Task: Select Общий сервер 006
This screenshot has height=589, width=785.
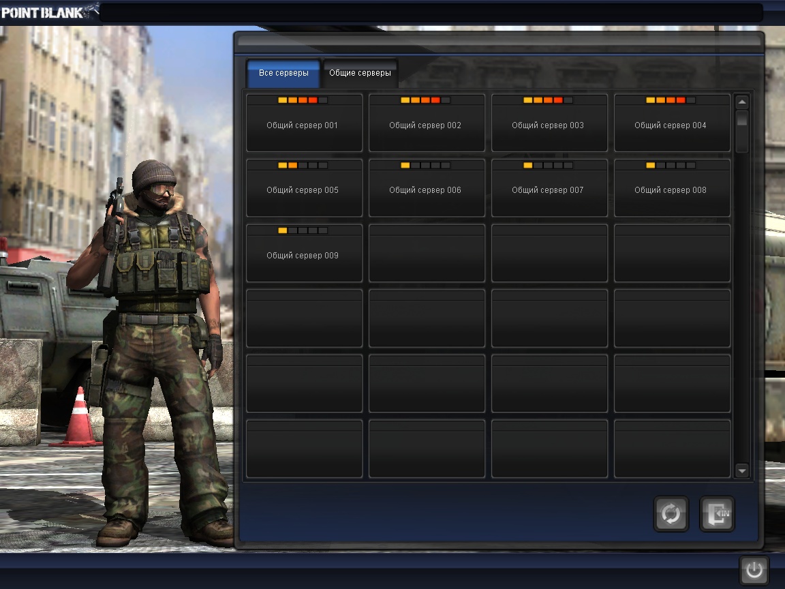Action: coord(427,188)
